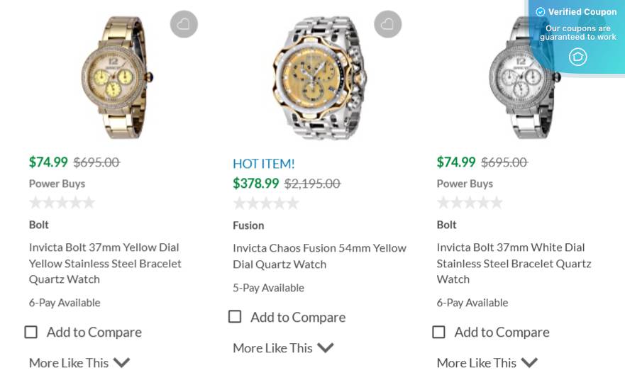Screen dimensions: 625x380
Task: Favorite the Chaos Fusion watch
Action: pyautogui.click(x=387, y=24)
